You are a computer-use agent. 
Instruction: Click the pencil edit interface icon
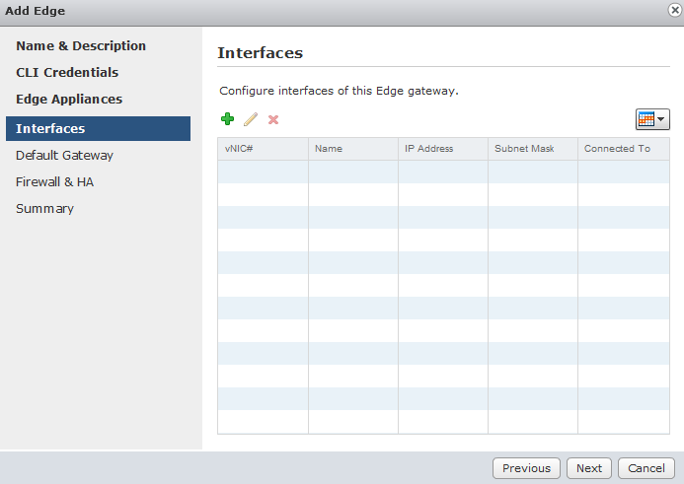(251, 119)
